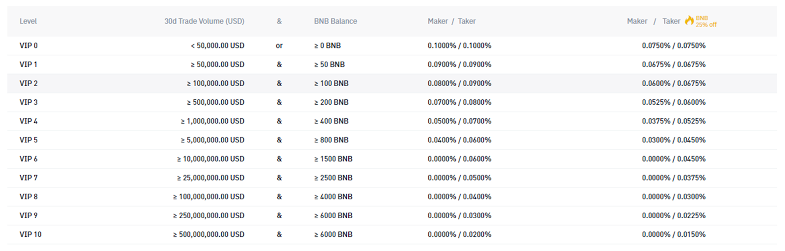Screen dimensions: 785x251
Task: Click the BNB 25% off label
Action: [706, 22]
